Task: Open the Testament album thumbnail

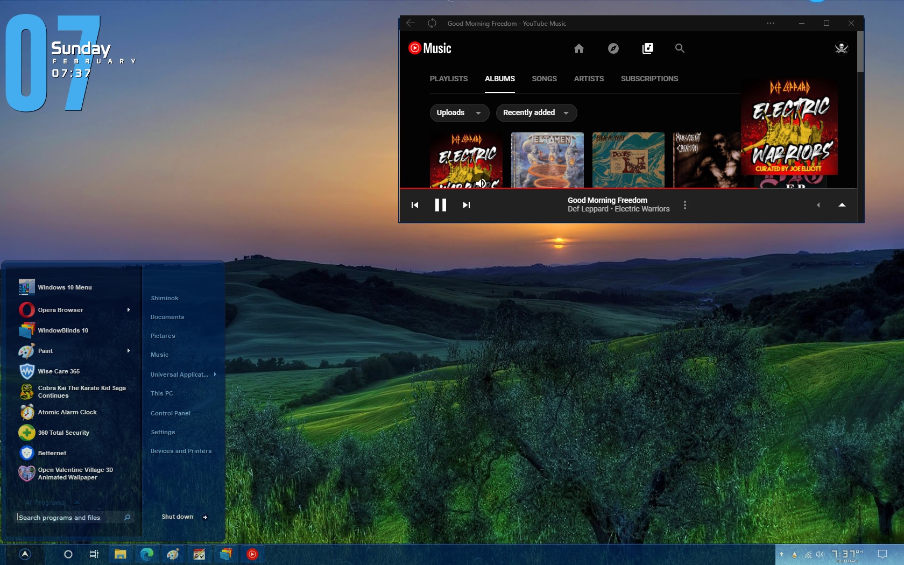Action: pos(547,160)
